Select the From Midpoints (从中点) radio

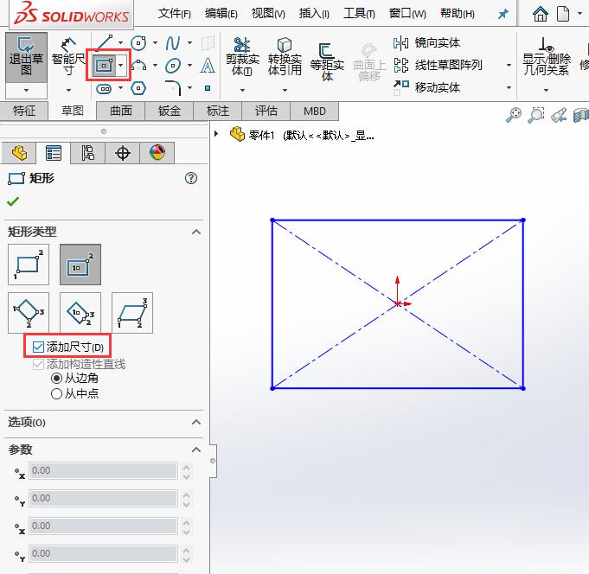56,394
